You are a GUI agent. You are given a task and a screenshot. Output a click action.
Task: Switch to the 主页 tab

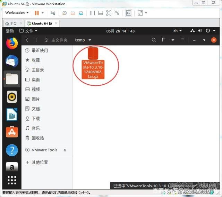coord(11,24)
